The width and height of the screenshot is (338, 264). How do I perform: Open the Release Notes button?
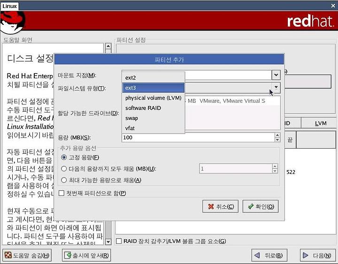(86, 256)
